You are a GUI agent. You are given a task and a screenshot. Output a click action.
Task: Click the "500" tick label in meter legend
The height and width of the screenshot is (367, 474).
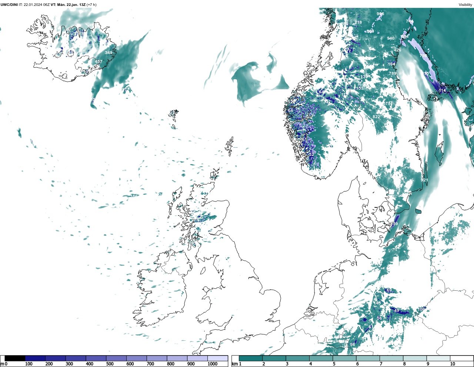110,364
